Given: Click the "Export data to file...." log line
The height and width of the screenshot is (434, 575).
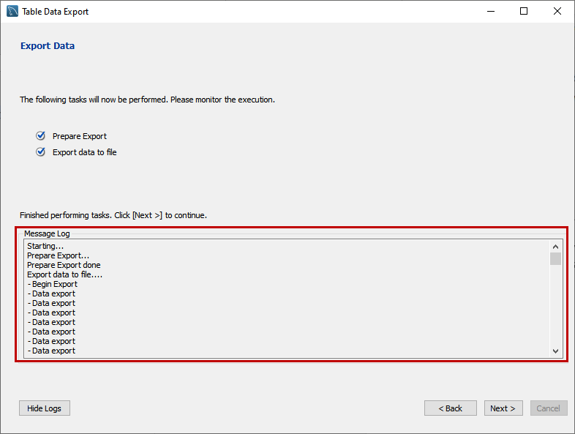Looking at the screenshot, I should point(64,274).
